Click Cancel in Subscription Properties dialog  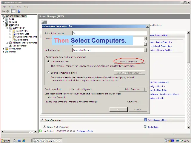coord(138,109)
